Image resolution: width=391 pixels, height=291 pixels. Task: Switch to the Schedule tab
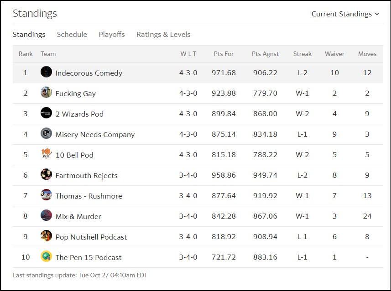point(72,34)
